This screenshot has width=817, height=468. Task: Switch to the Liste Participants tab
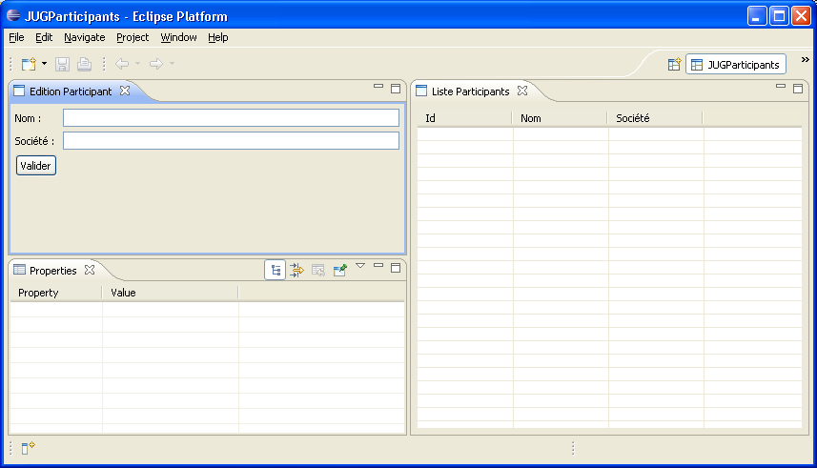[x=469, y=92]
